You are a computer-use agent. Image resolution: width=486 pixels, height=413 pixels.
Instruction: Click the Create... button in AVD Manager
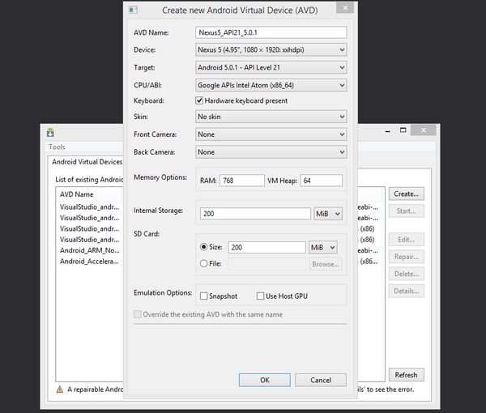pos(407,194)
